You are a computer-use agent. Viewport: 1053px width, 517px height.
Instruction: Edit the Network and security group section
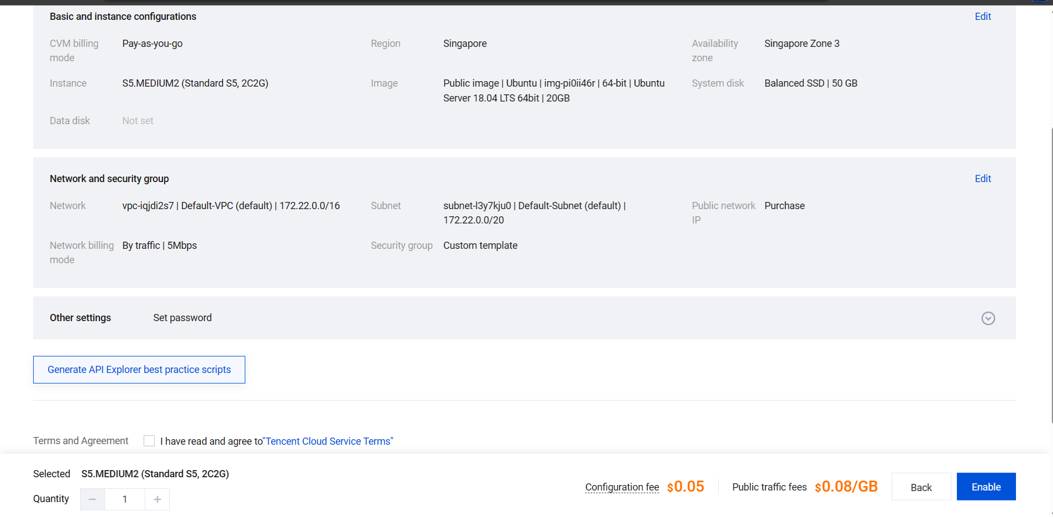[x=982, y=179]
